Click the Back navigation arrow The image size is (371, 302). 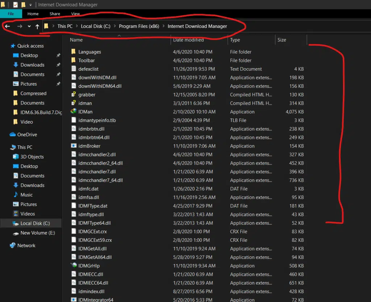click(x=7, y=26)
